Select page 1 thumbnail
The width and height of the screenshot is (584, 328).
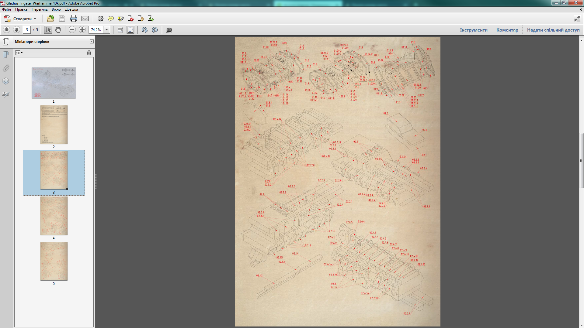[x=54, y=83]
